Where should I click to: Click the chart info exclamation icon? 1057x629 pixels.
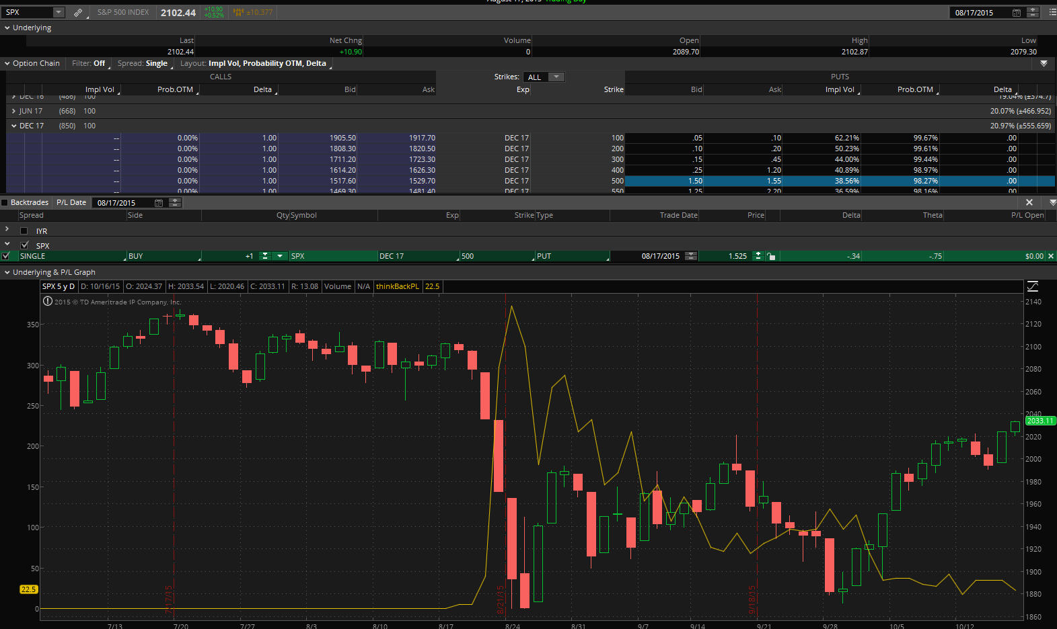[x=48, y=301]
